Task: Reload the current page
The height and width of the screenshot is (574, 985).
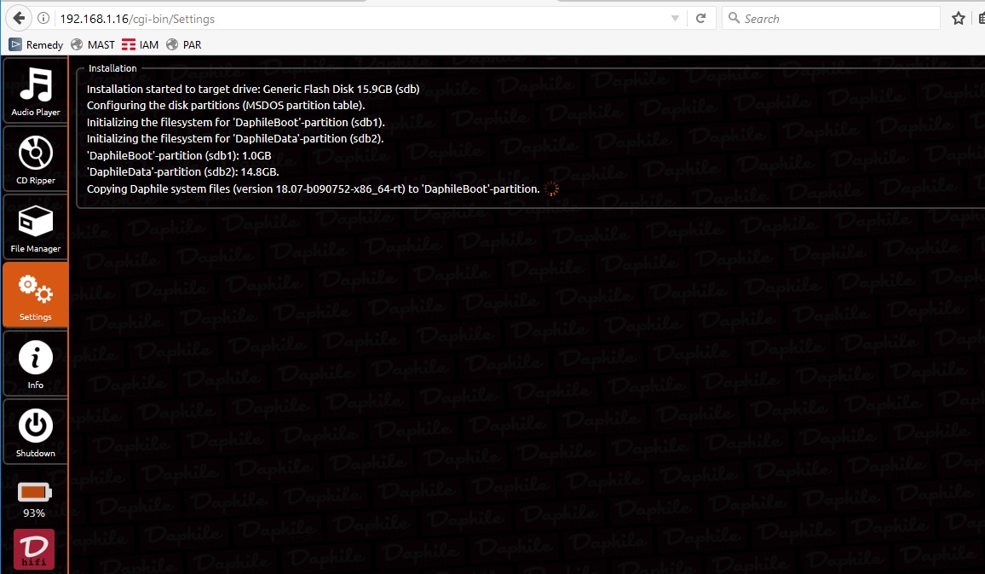Action: point(700,19)
